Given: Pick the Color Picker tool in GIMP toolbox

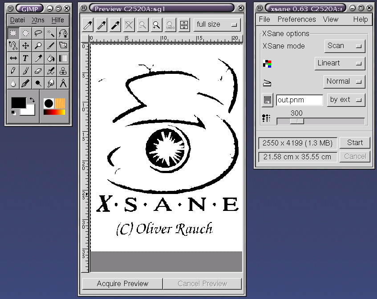Looking at the screenshot, I should coord(38,58).
